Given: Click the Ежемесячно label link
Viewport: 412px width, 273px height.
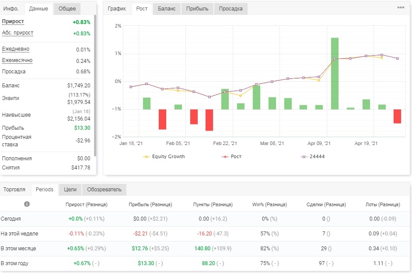Looking at the screenshot, I should [x=17, y=60].
